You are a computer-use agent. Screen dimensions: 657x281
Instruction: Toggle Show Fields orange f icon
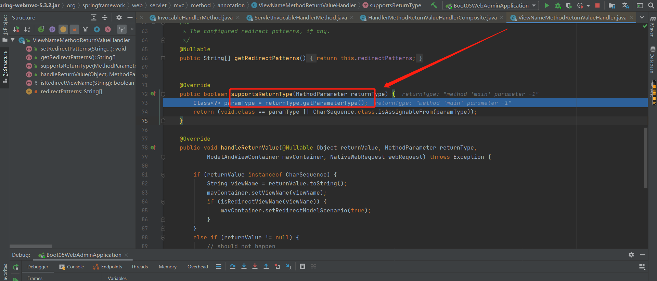(x=63, y=29)
